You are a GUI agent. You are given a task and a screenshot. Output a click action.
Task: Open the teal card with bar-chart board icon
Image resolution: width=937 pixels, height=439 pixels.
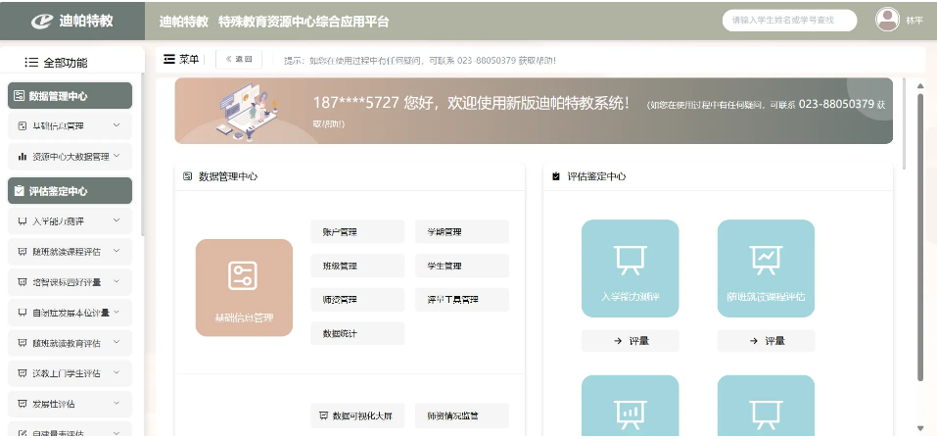point(630,414)
